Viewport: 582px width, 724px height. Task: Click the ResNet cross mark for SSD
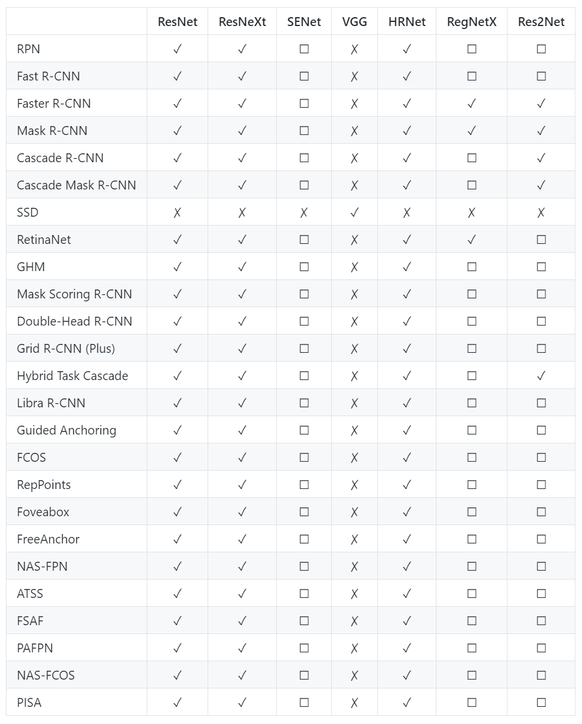(177, 213)
